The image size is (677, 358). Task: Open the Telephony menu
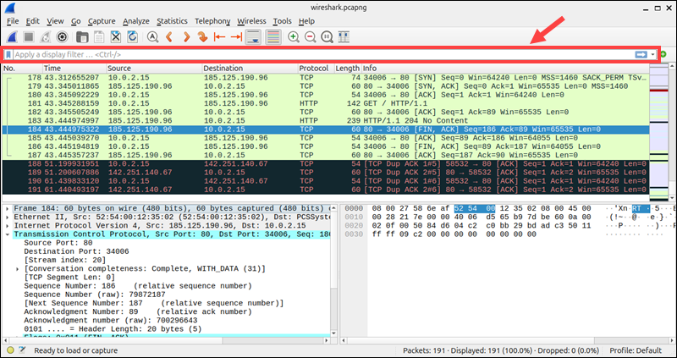[212, 21]
